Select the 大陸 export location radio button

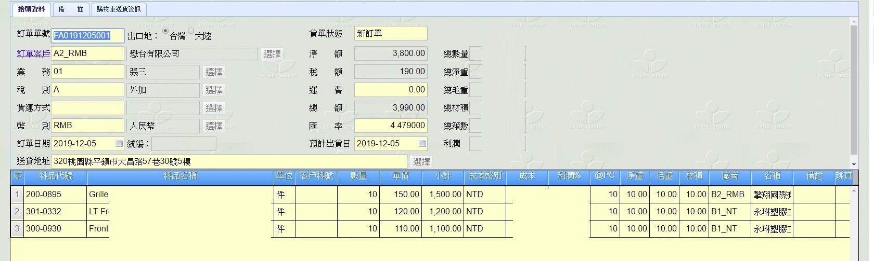[x=191, y=31]
